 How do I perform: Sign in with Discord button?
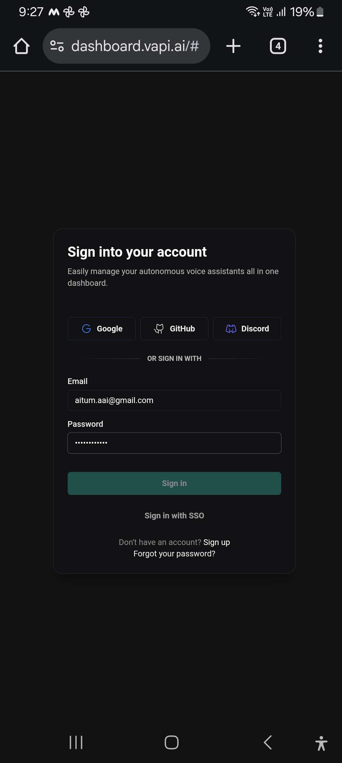pyautogui.click(x=247, y=329)
